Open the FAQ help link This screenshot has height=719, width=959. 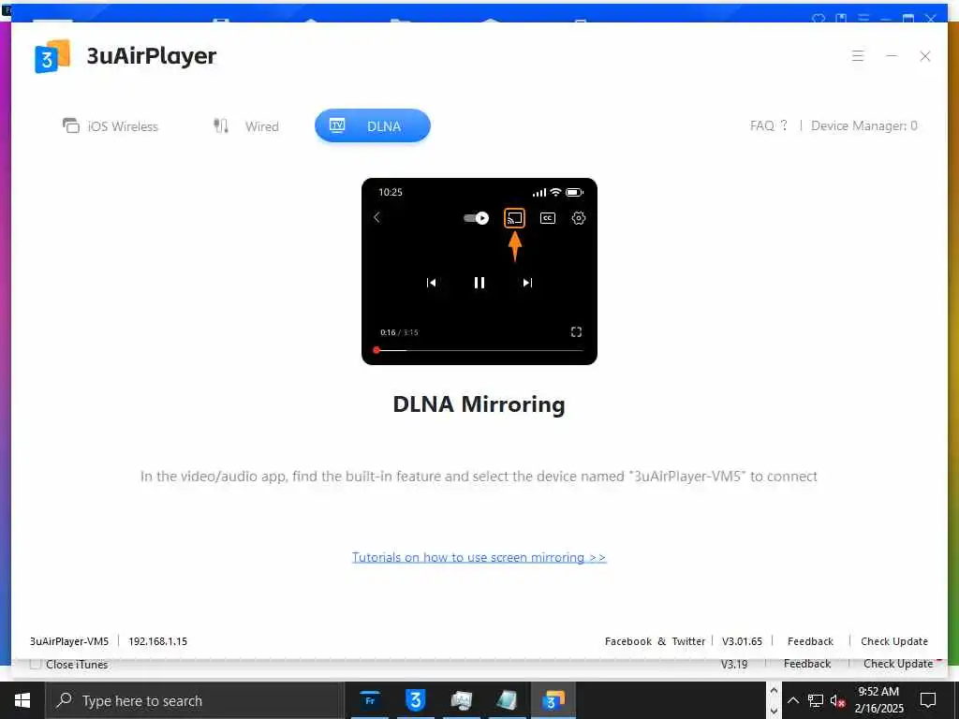click(769, 125)
